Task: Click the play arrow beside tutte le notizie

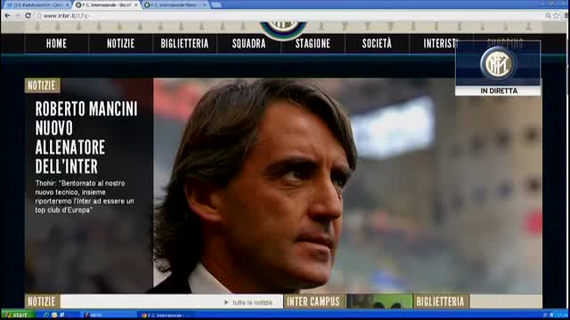Action: tap(226, 302)
